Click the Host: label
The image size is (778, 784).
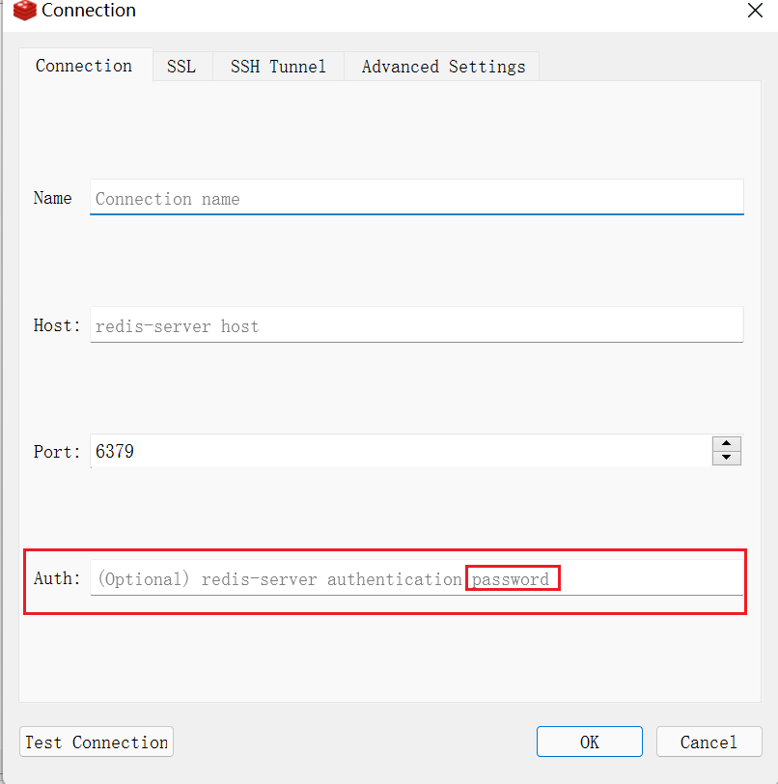[x=57, y=325]
